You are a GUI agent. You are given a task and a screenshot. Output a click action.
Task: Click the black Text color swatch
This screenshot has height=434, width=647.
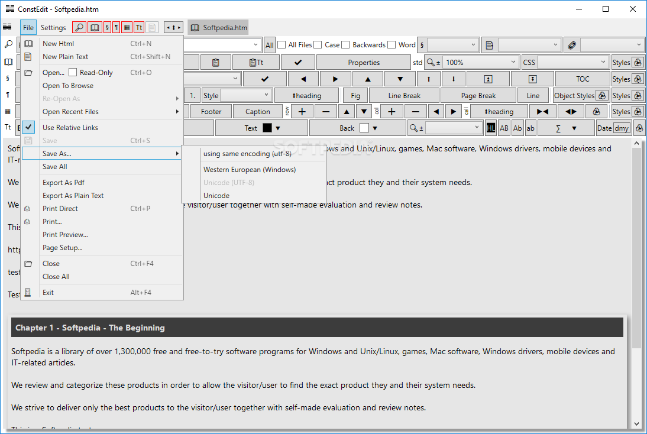coord(267,128)
